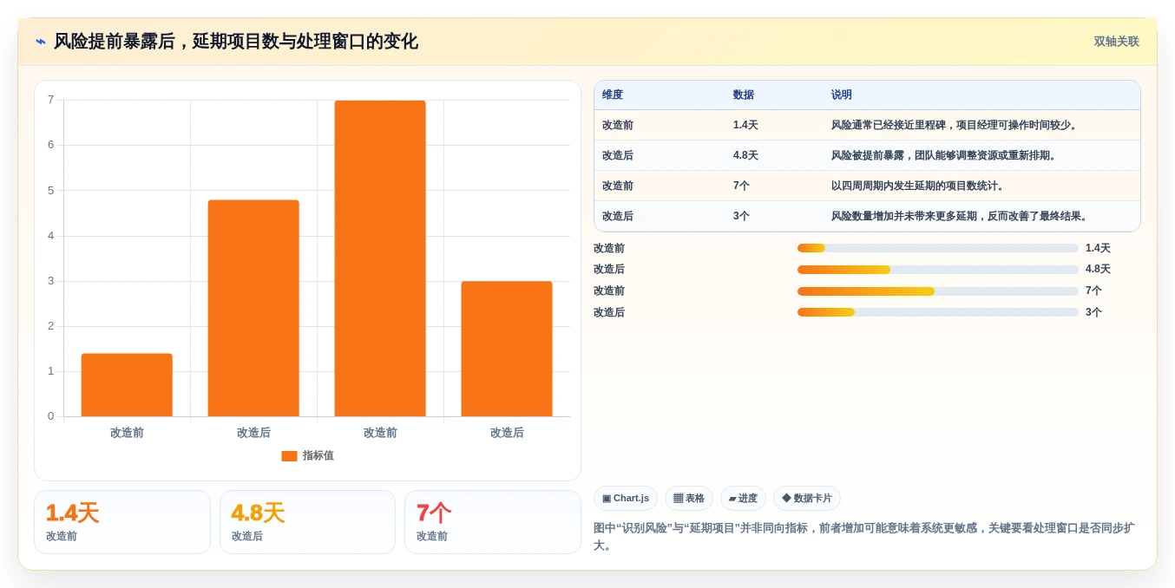
Task: Click the 1.4天 progress bar
Action: click(x=937, y=248)
